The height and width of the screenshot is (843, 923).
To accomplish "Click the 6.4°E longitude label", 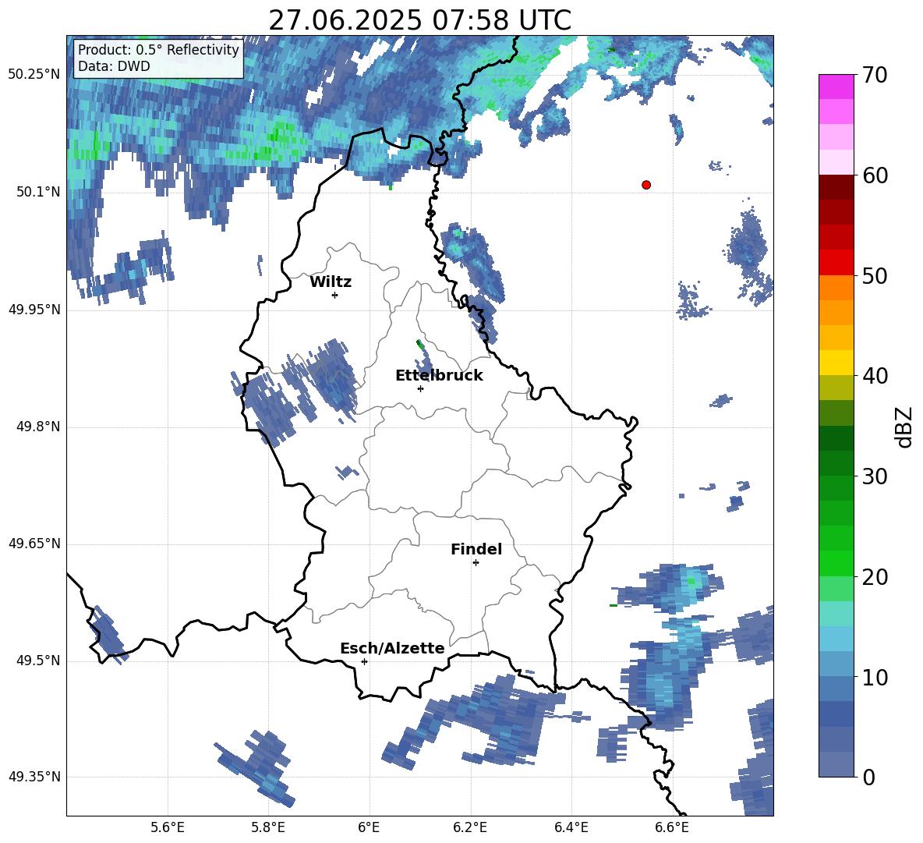I will coord(571,827).
